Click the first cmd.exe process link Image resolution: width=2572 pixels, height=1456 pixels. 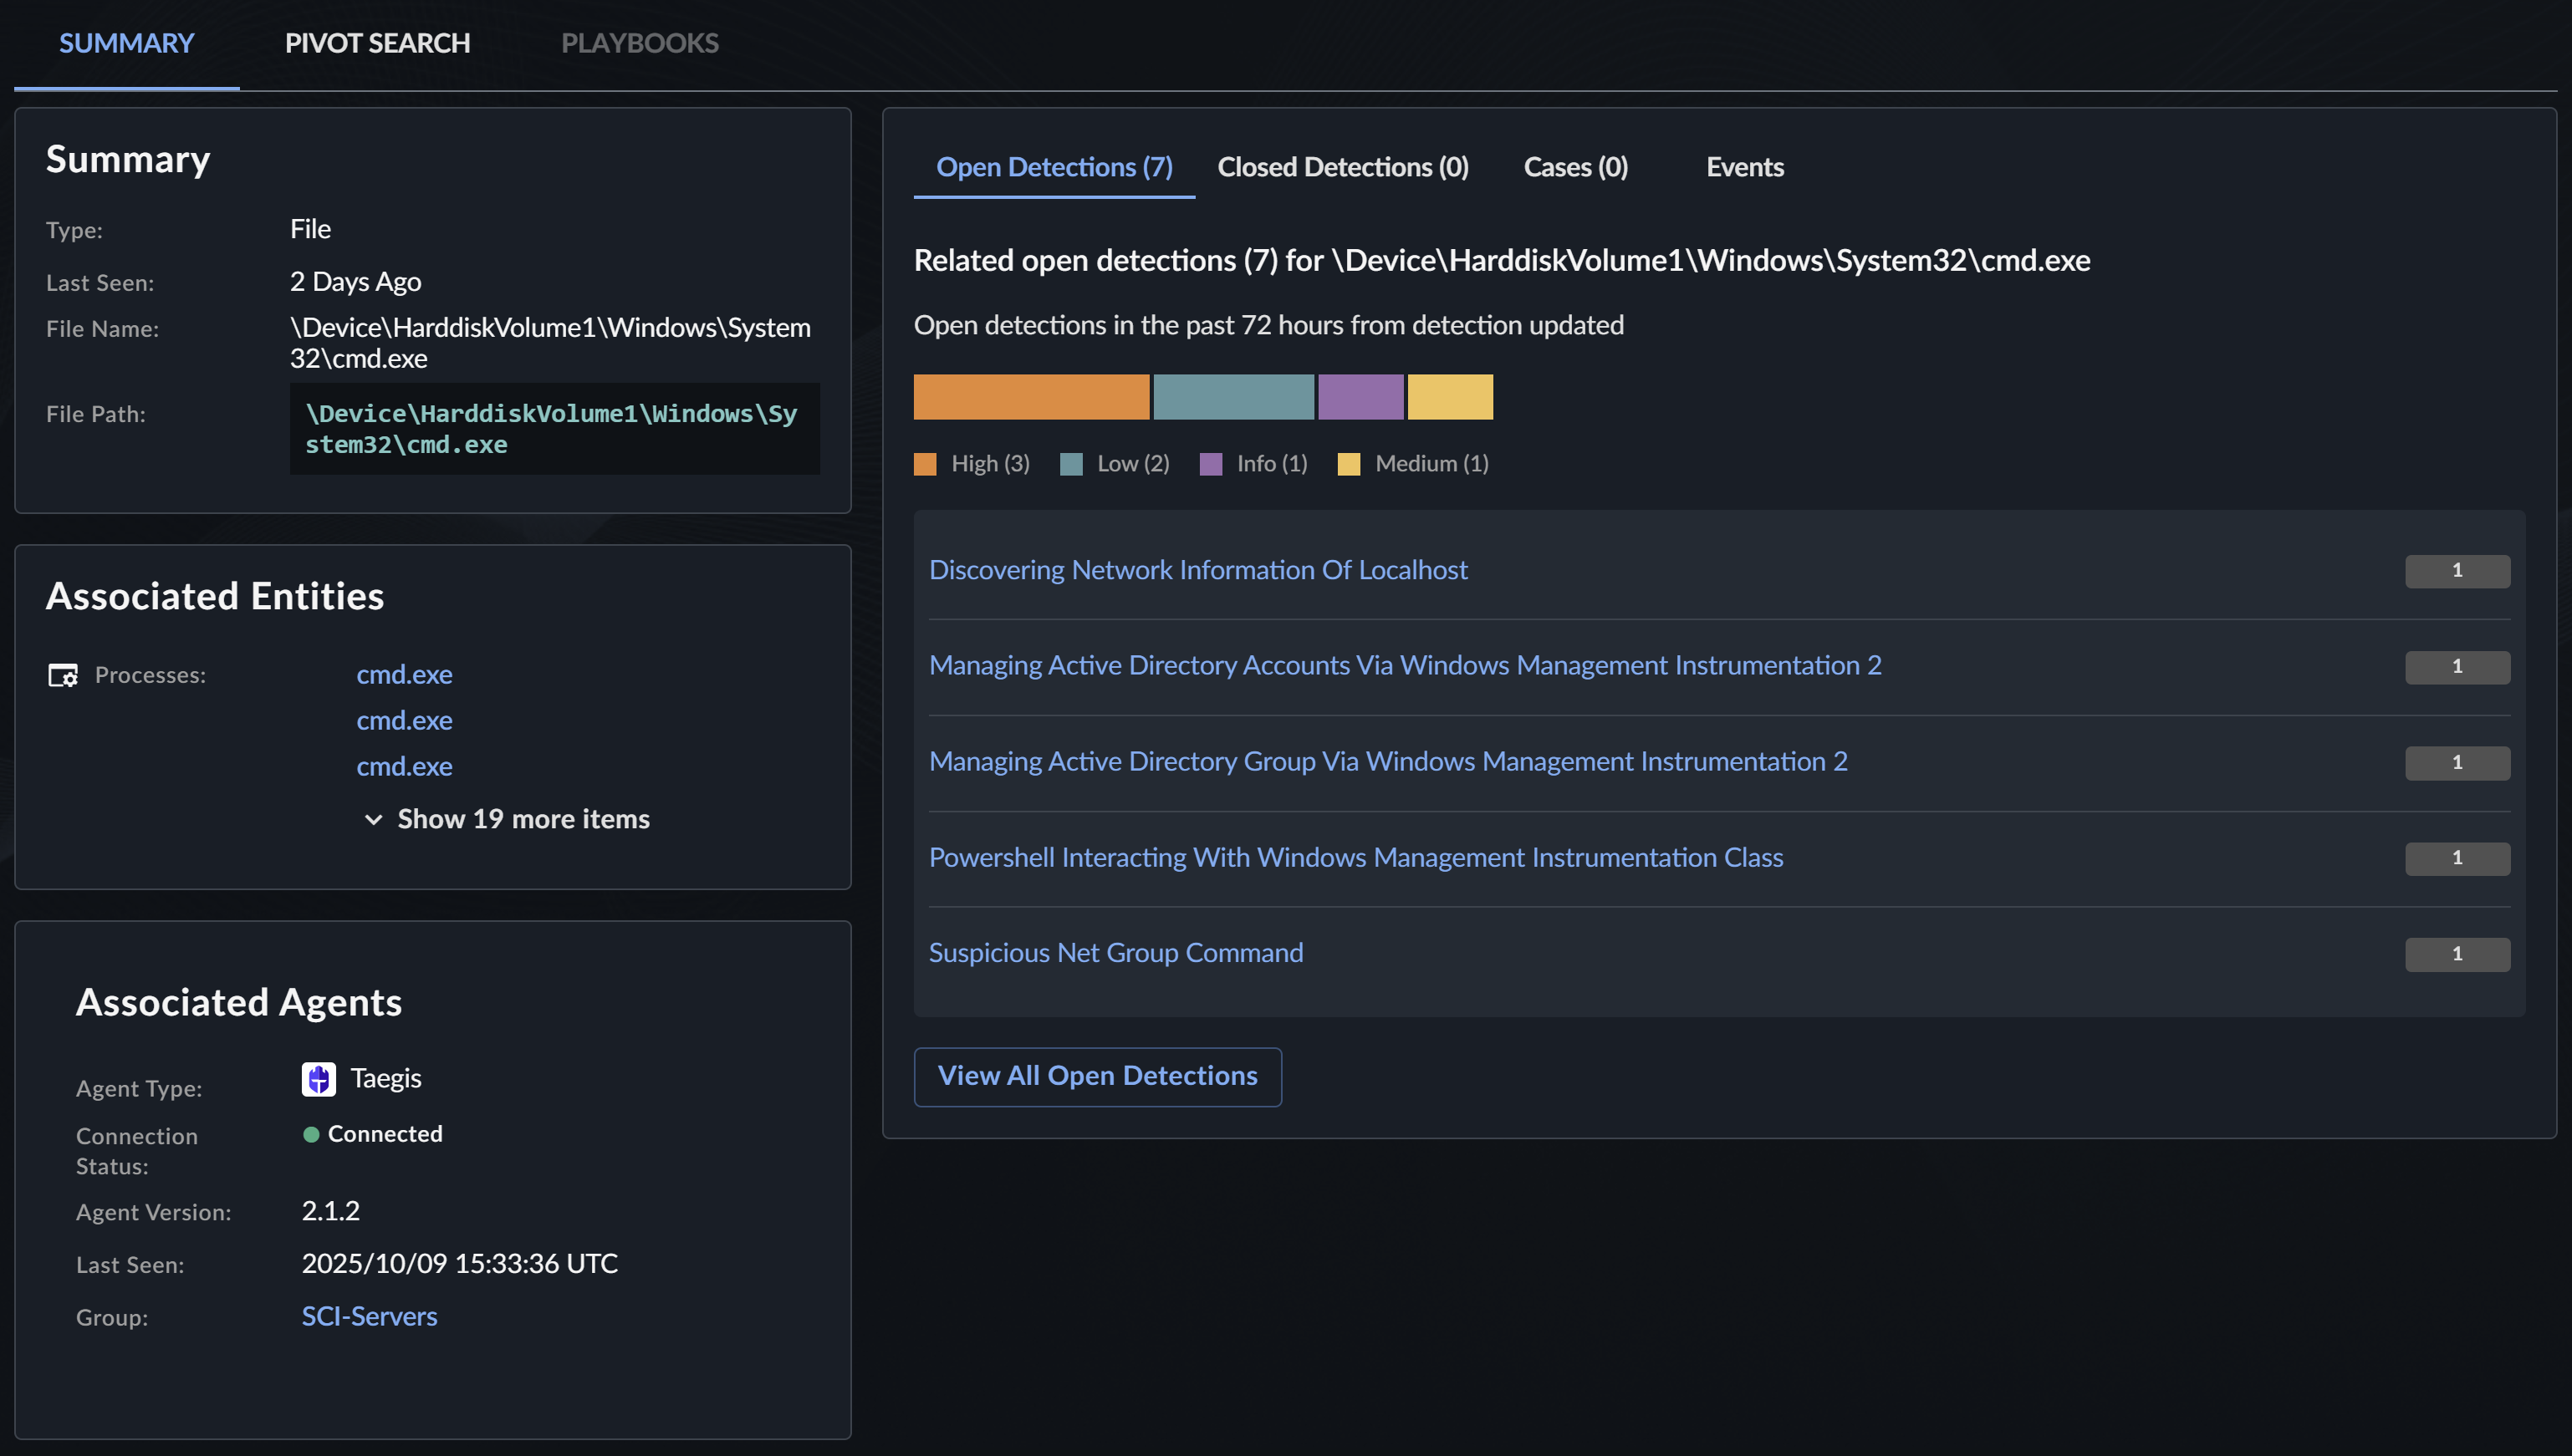coord(404,675)
